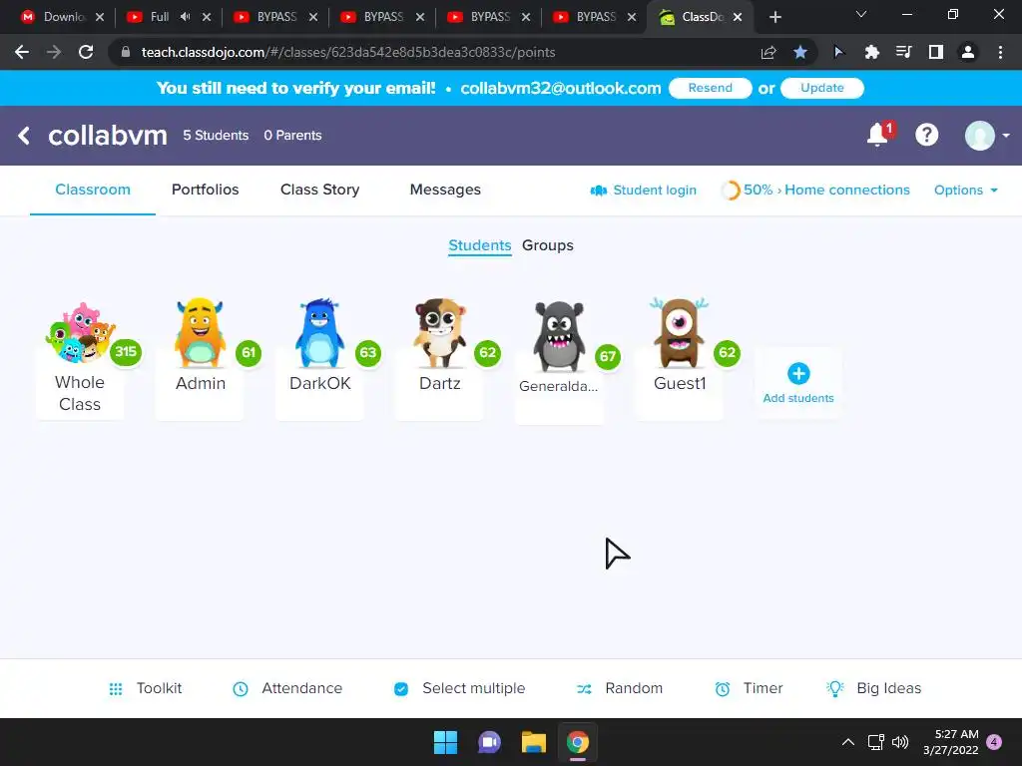Open a new browser tab

click(x=774, y=17)
